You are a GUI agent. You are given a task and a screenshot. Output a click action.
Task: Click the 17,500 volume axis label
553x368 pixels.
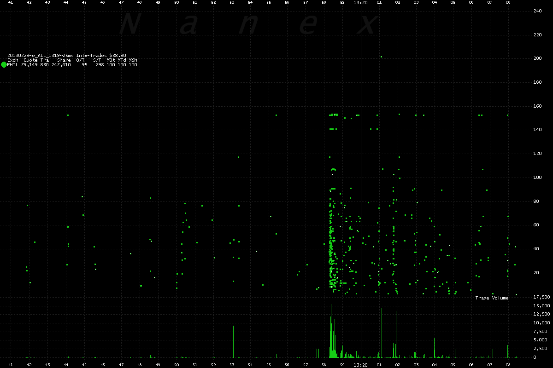[541, 297]
